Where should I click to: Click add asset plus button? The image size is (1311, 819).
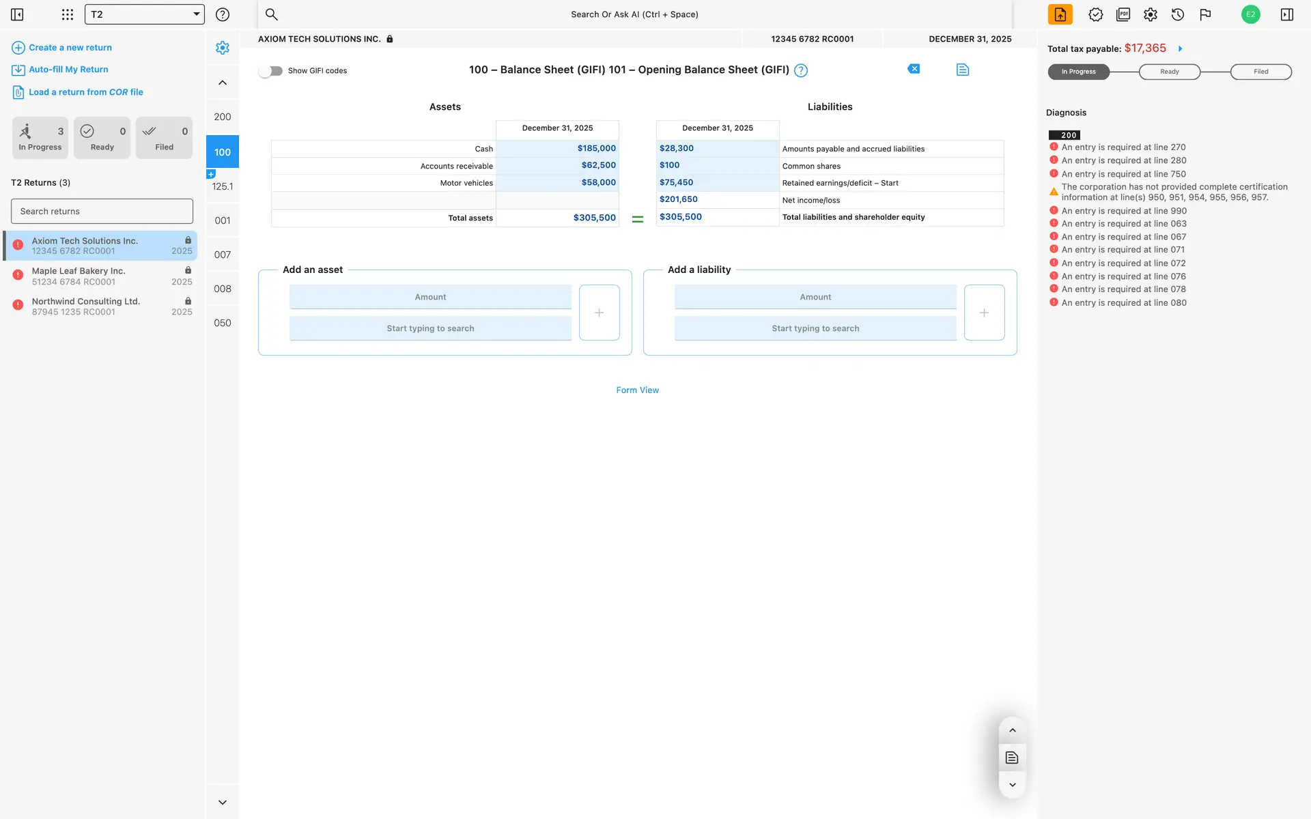coord(599,313)
